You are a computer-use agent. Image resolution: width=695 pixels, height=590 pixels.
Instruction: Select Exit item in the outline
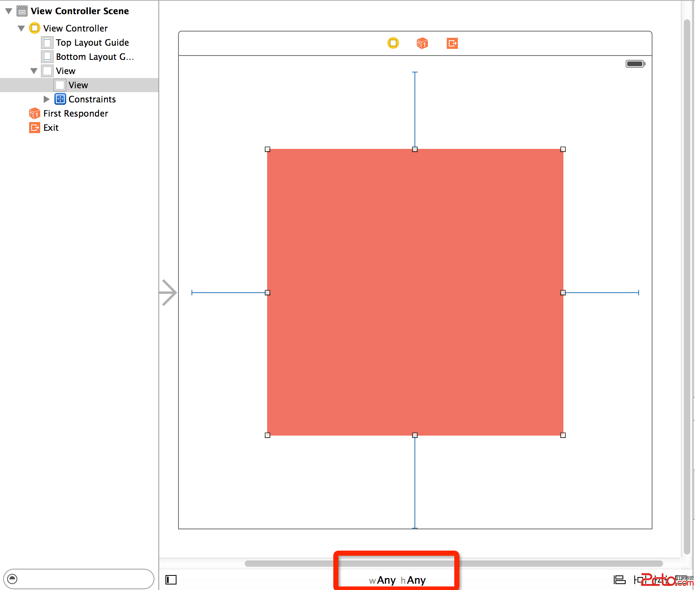51,128
